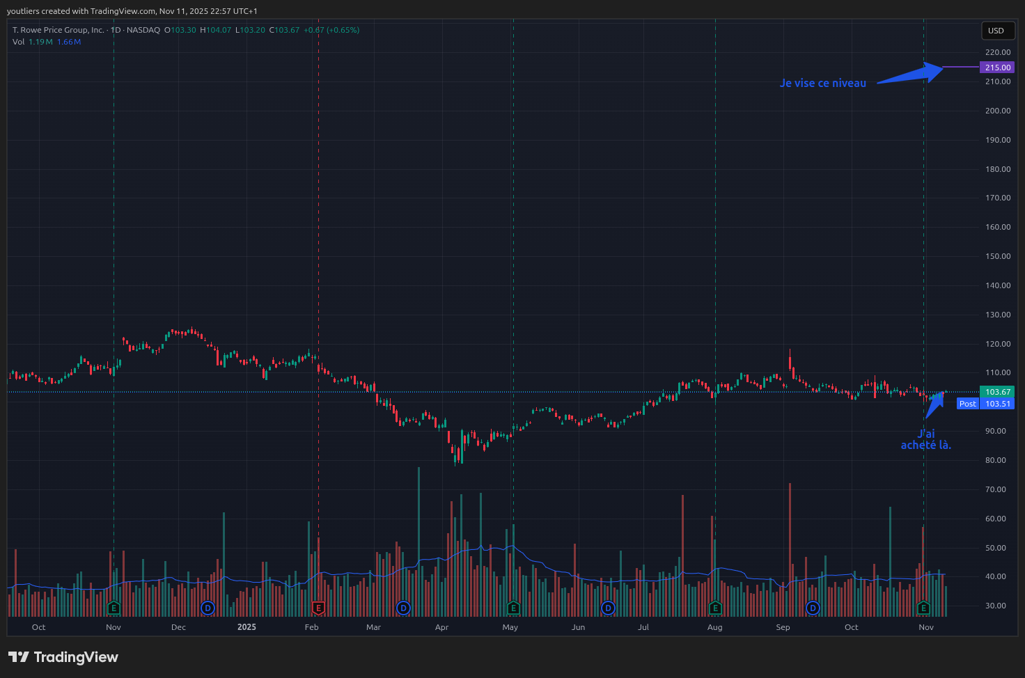Screen dimensions: 1025x678
Task: Click the blue Post market price tag
Action: [x=967, y=404]
